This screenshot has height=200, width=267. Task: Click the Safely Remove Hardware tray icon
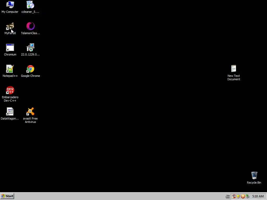pyautogui.click(x=247, y=196)
